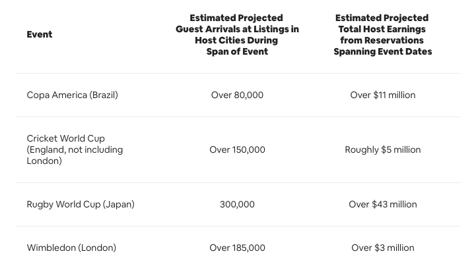Select the 300,000 guest arrivals value
Image resolution: width=476 pixels, height=268 pixels.
(x=237, y=204)
